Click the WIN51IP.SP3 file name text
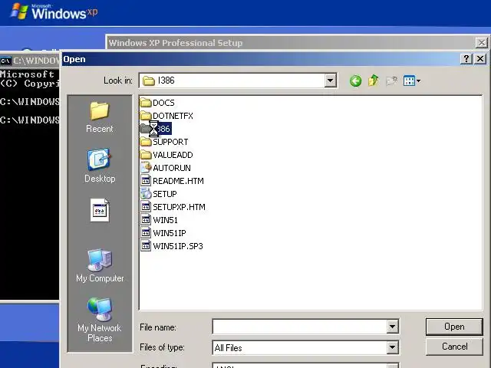491x368 pixels. 178,246
